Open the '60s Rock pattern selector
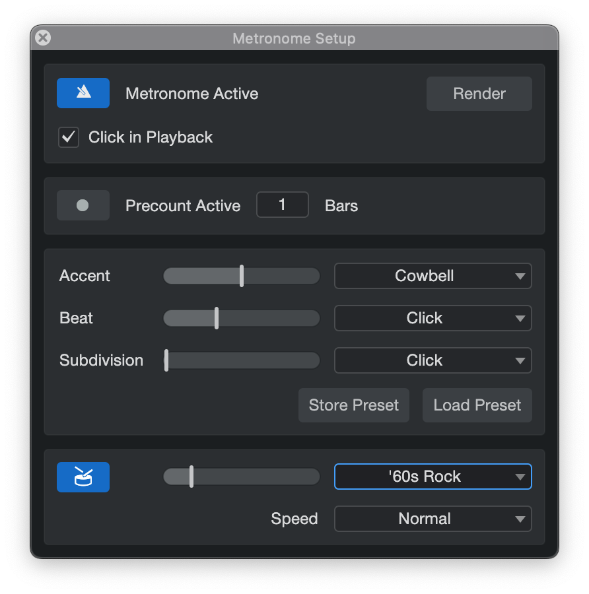The height and width of the screenshot is (594, 589). (x=433, y=477)
